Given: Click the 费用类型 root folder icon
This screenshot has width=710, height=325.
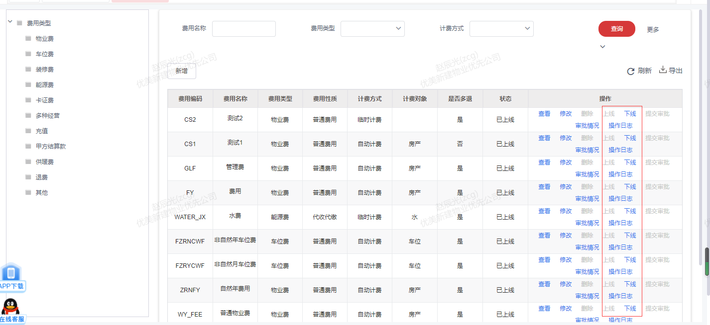Looking at the screenshot, I should click(x=19, y=23).
